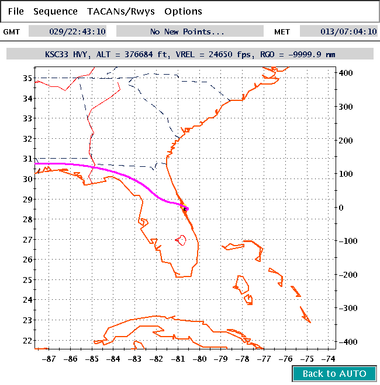Click latitude axis label 31
The width and height of the screenshot is (380, 385).
[x=27, y=159]
